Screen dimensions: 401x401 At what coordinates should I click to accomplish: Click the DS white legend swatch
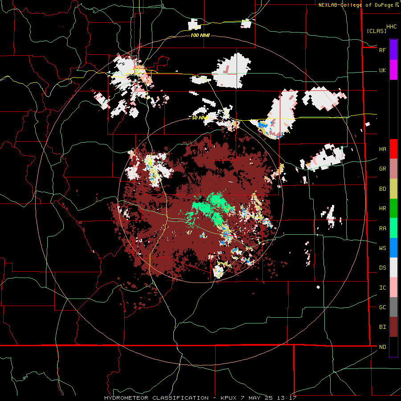point(393,267)
